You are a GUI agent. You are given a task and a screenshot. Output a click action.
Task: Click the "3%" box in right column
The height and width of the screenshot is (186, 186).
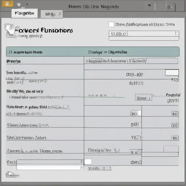click(x=175, y=138)
